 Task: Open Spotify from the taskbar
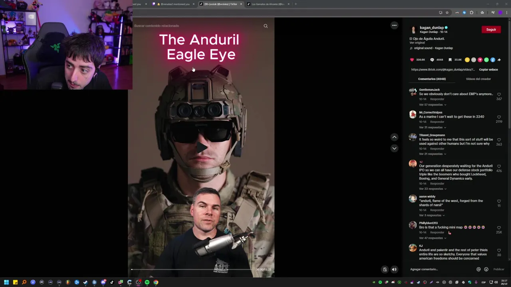(x=147, y=282)
